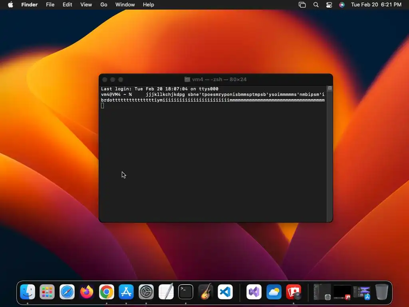Click the 'jjjkllkchjkdpg' text in the Terminal

tap(165, 94)
